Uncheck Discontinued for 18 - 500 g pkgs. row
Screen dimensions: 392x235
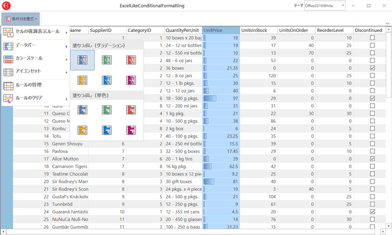pos(372,98)
